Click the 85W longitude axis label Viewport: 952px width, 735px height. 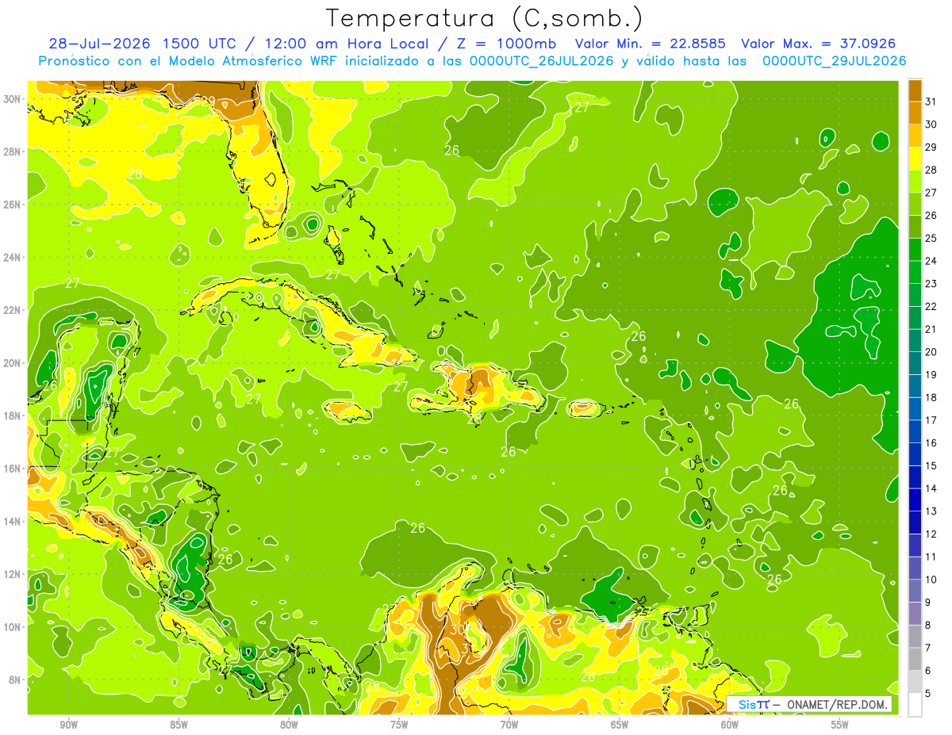(x=178, y=725)
